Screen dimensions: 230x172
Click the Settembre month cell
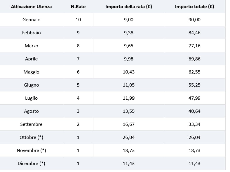[x=31, y=124]
